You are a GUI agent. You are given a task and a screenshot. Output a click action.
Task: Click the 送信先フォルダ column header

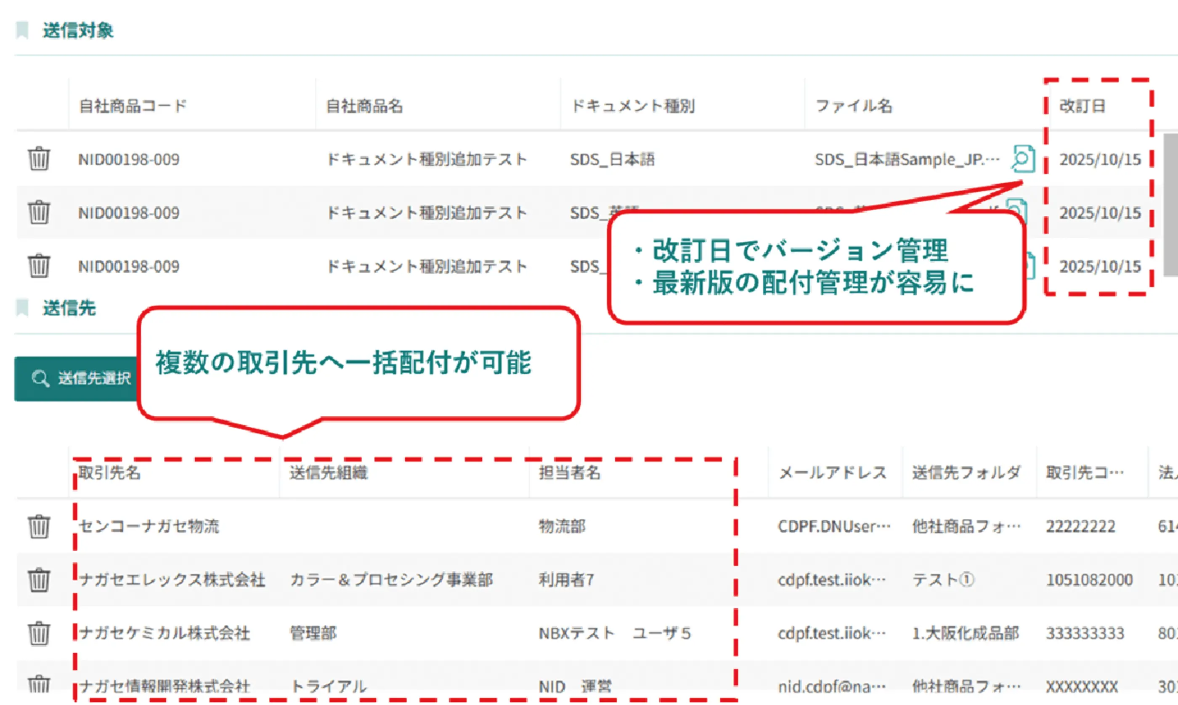[x=966, y=473]
